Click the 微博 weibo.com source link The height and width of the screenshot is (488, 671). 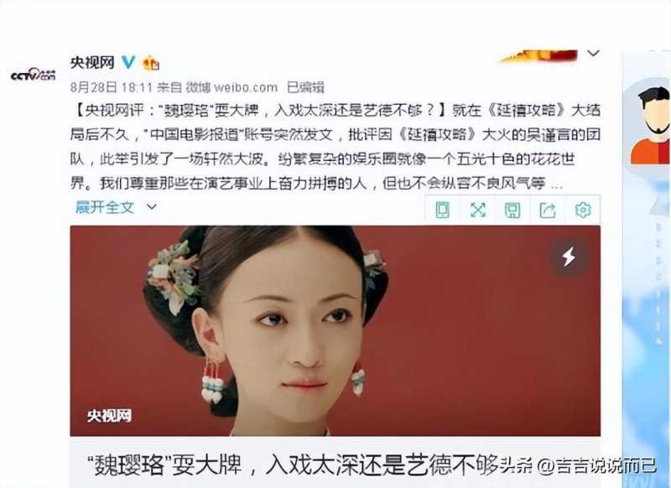coord(231,88)
